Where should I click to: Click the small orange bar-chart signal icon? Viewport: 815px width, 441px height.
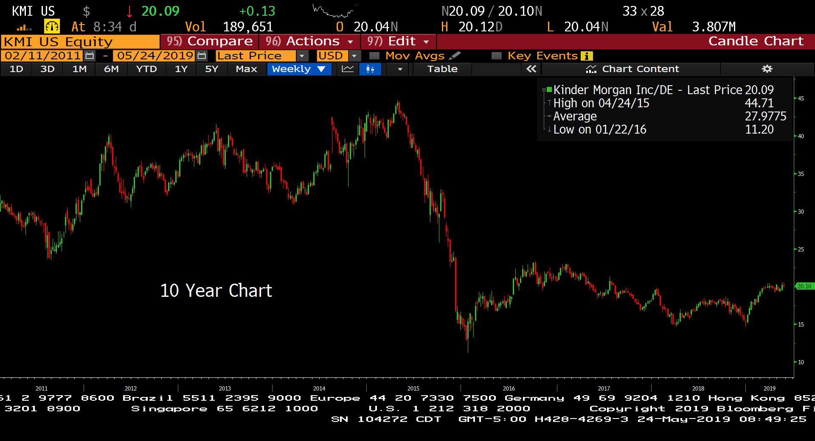[24, 28]
